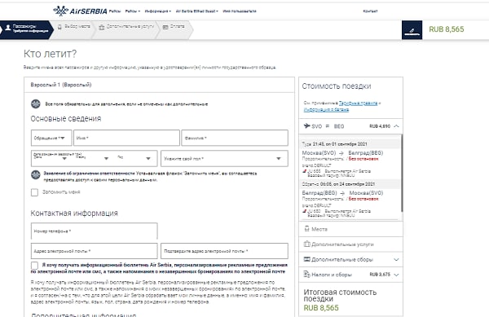The width and height of the screenshot is (489, 317).
Task: Click the info icon beside required fields notice
Action: 36,103
